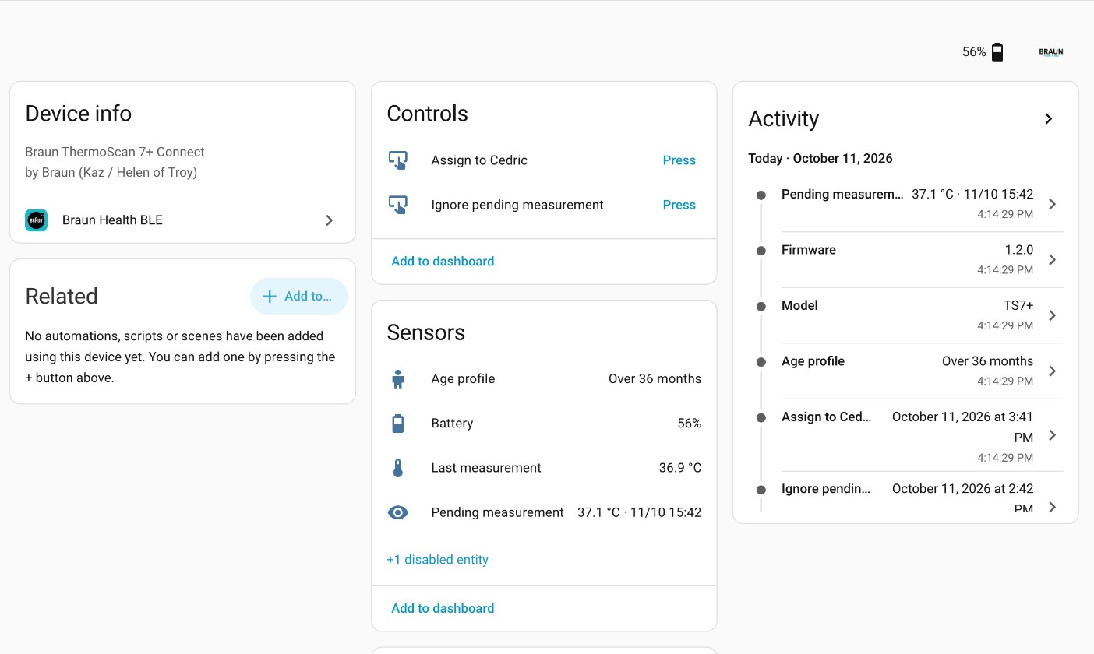The width and height of the screenshot is (1094, 654).
Task: Click the Braun logo in the top-right corner
Action: tap(1051, 52)
